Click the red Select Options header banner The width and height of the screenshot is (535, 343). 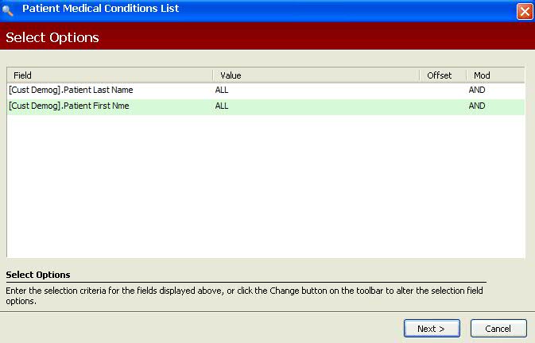tap(267, 37)
